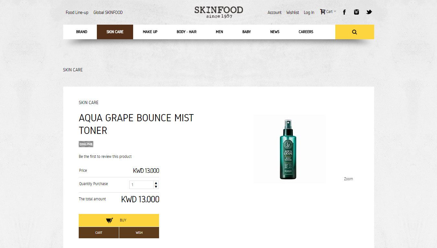The height and width of the screenshot is (248, 437).
Task: Open the Log In link
Action: tap(309, 12)
